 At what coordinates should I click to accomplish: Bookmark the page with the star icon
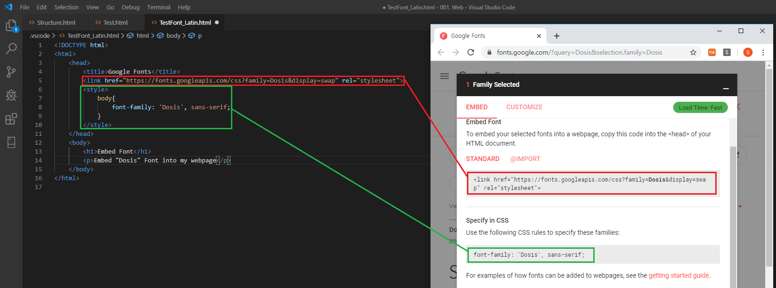pyautogui.click(x=693, y=52)
